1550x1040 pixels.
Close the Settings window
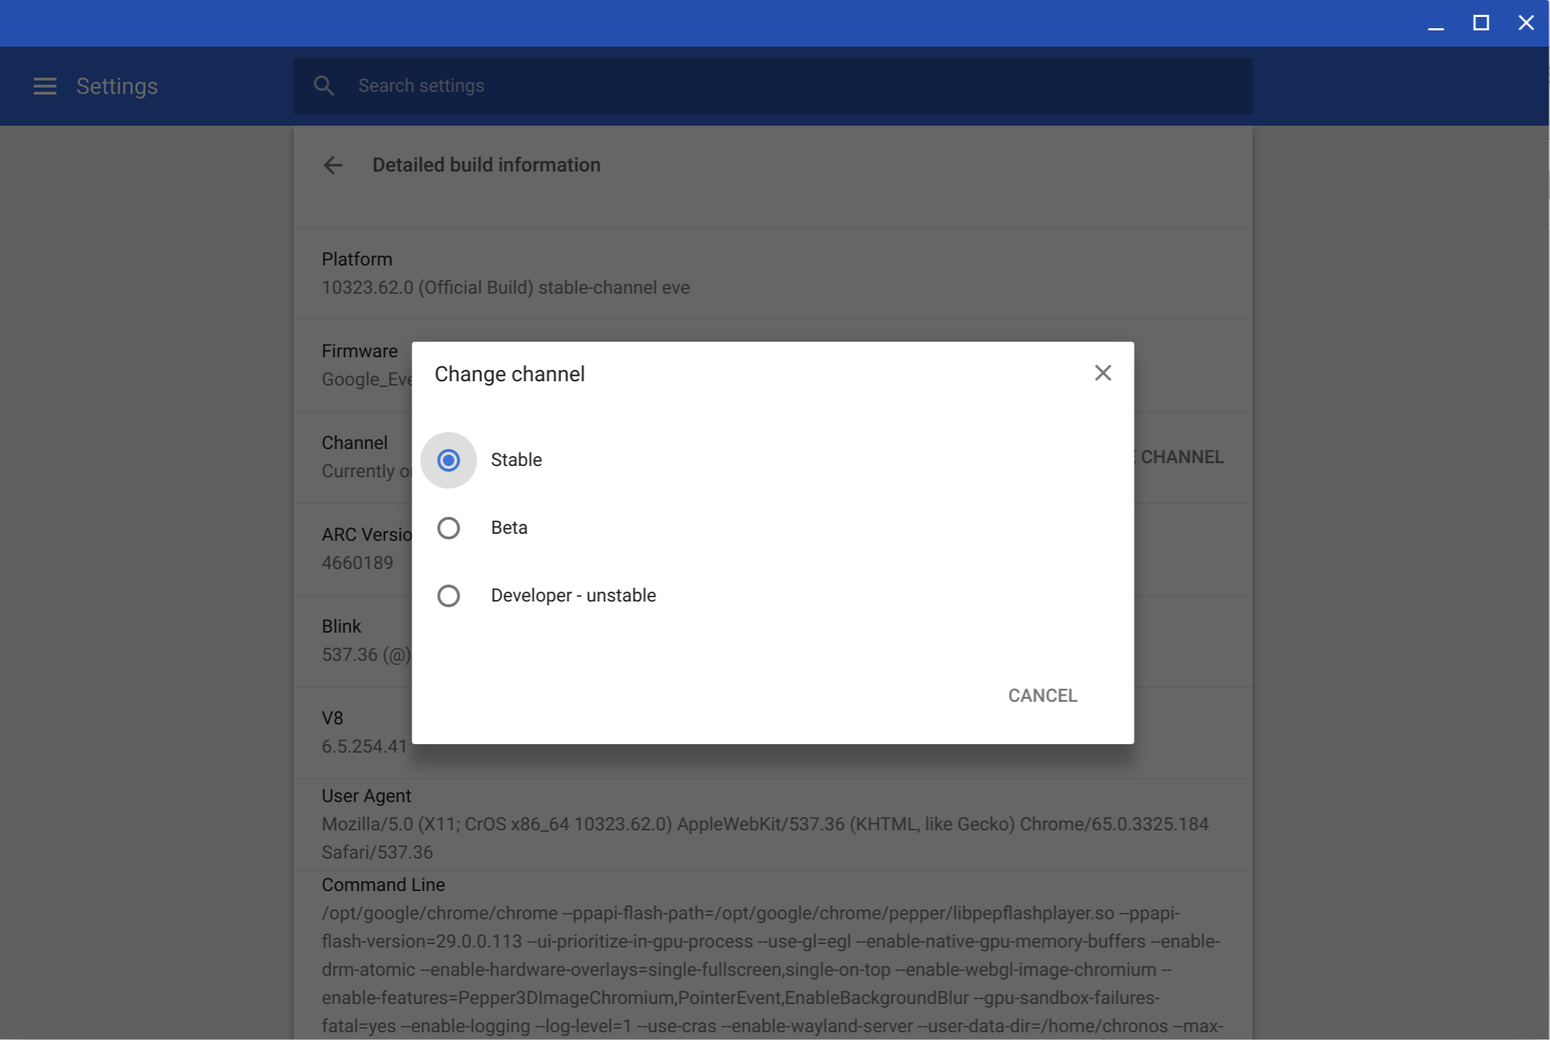pyautogui.click(x=1526, y=23)
